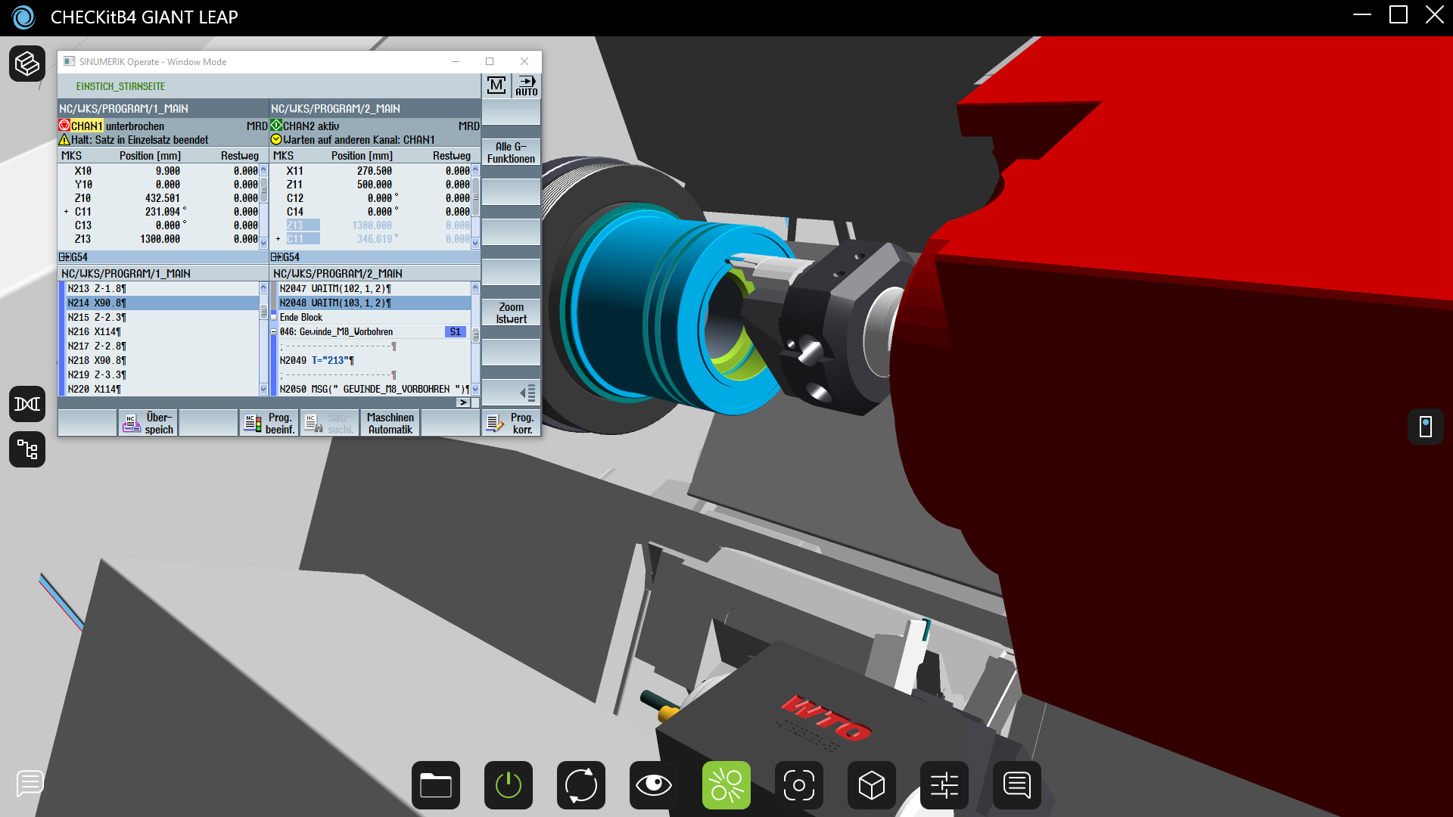Click the CHAN2 green active status icon
Viewport: 1453px width, 817px height.
tap(276, 126)
